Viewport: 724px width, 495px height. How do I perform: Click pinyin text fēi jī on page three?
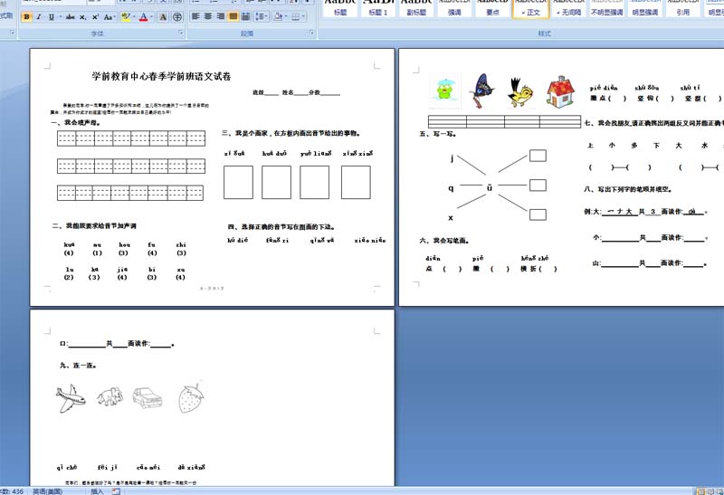(x=108, y=467)
